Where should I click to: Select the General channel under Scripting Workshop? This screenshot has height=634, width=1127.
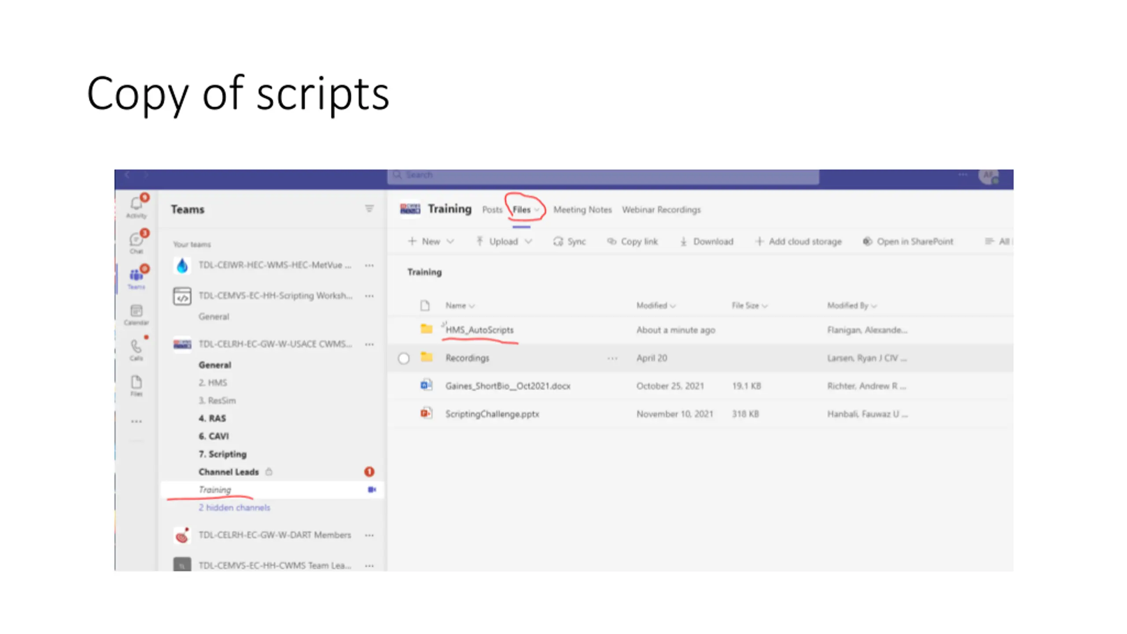click(x=214, y=317)
